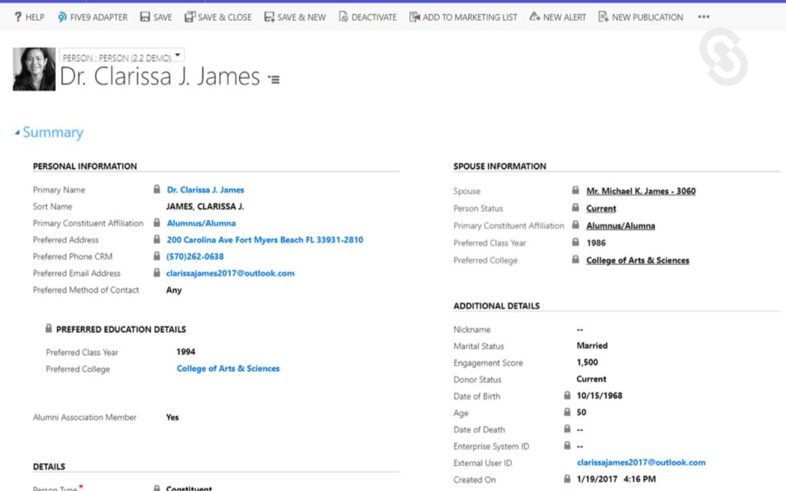Viewport: 786px width, 491px height.
Task: Open the College of Arts & Sciences link
Action: click(x=227, y=369)
